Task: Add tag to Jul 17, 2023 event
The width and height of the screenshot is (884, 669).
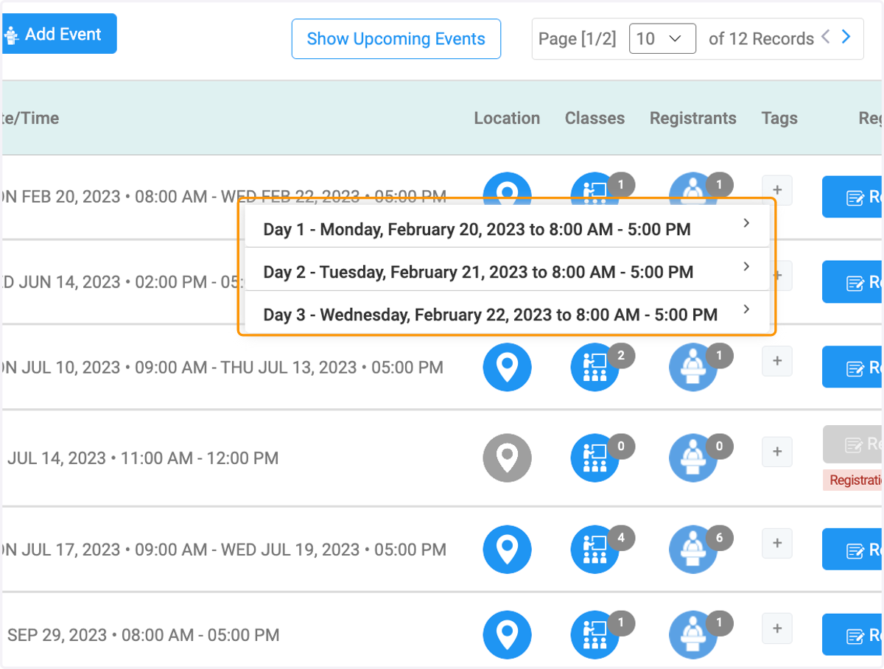Action: [777, 543]
